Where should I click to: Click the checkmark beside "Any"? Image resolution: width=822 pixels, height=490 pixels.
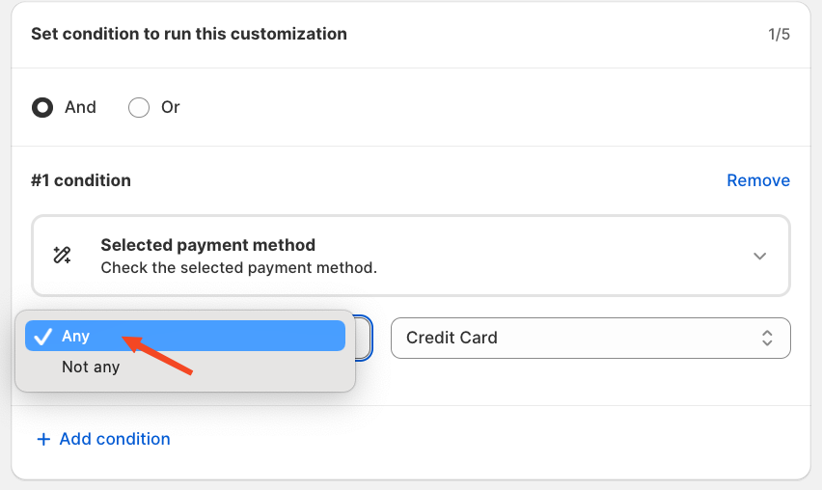pyautogui.click(x=42, y=336)
